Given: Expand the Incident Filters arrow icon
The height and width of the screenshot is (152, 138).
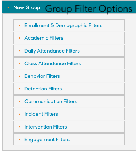Looking at the screenshot, I should tap(19, 114).
